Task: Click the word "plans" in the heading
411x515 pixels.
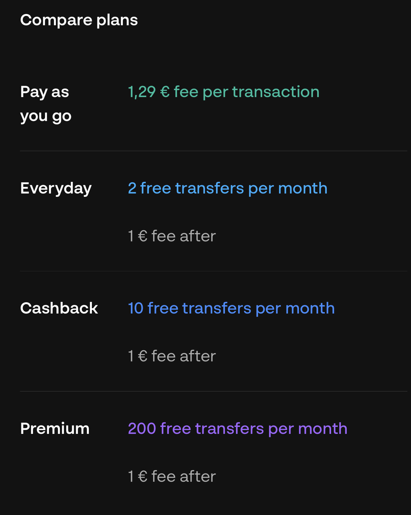Action: click(x=117, y=21)
